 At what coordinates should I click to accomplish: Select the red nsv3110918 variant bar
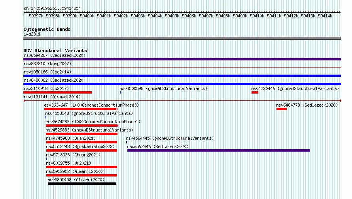pyautogui.click(x=57, y=92)
